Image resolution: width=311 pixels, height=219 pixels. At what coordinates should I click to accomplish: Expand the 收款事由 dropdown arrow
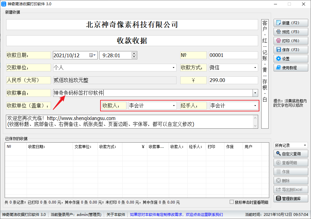(255, 93)
